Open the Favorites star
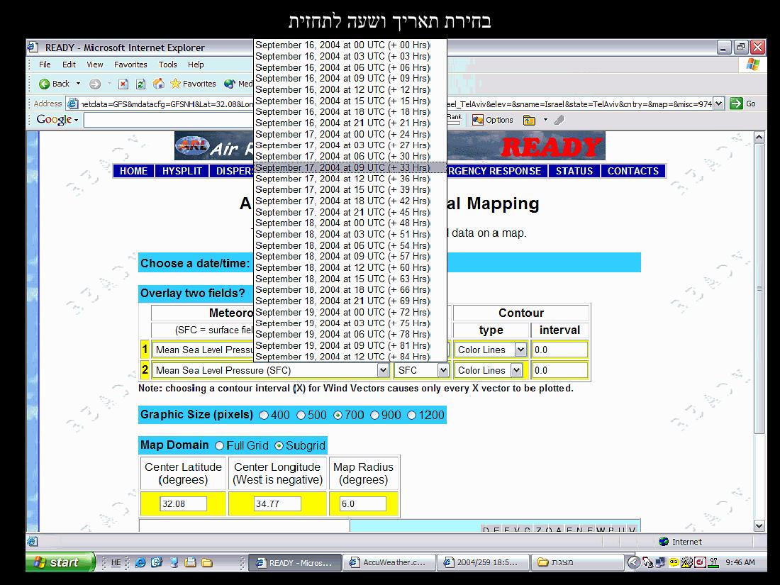This screenshot has width=780, height=585. click(175, 84)
